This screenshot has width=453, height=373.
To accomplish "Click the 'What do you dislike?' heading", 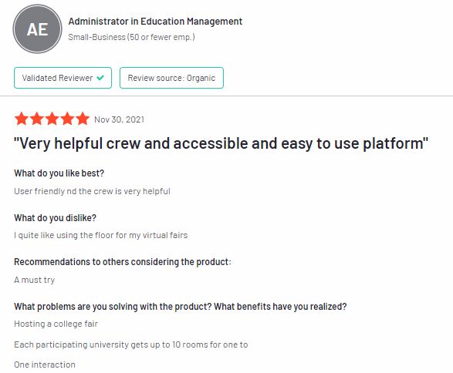I will pos(55,218).
